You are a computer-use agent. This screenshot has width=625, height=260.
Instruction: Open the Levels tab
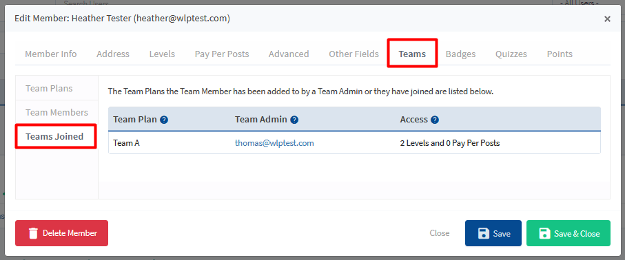(x=162, y=54)
